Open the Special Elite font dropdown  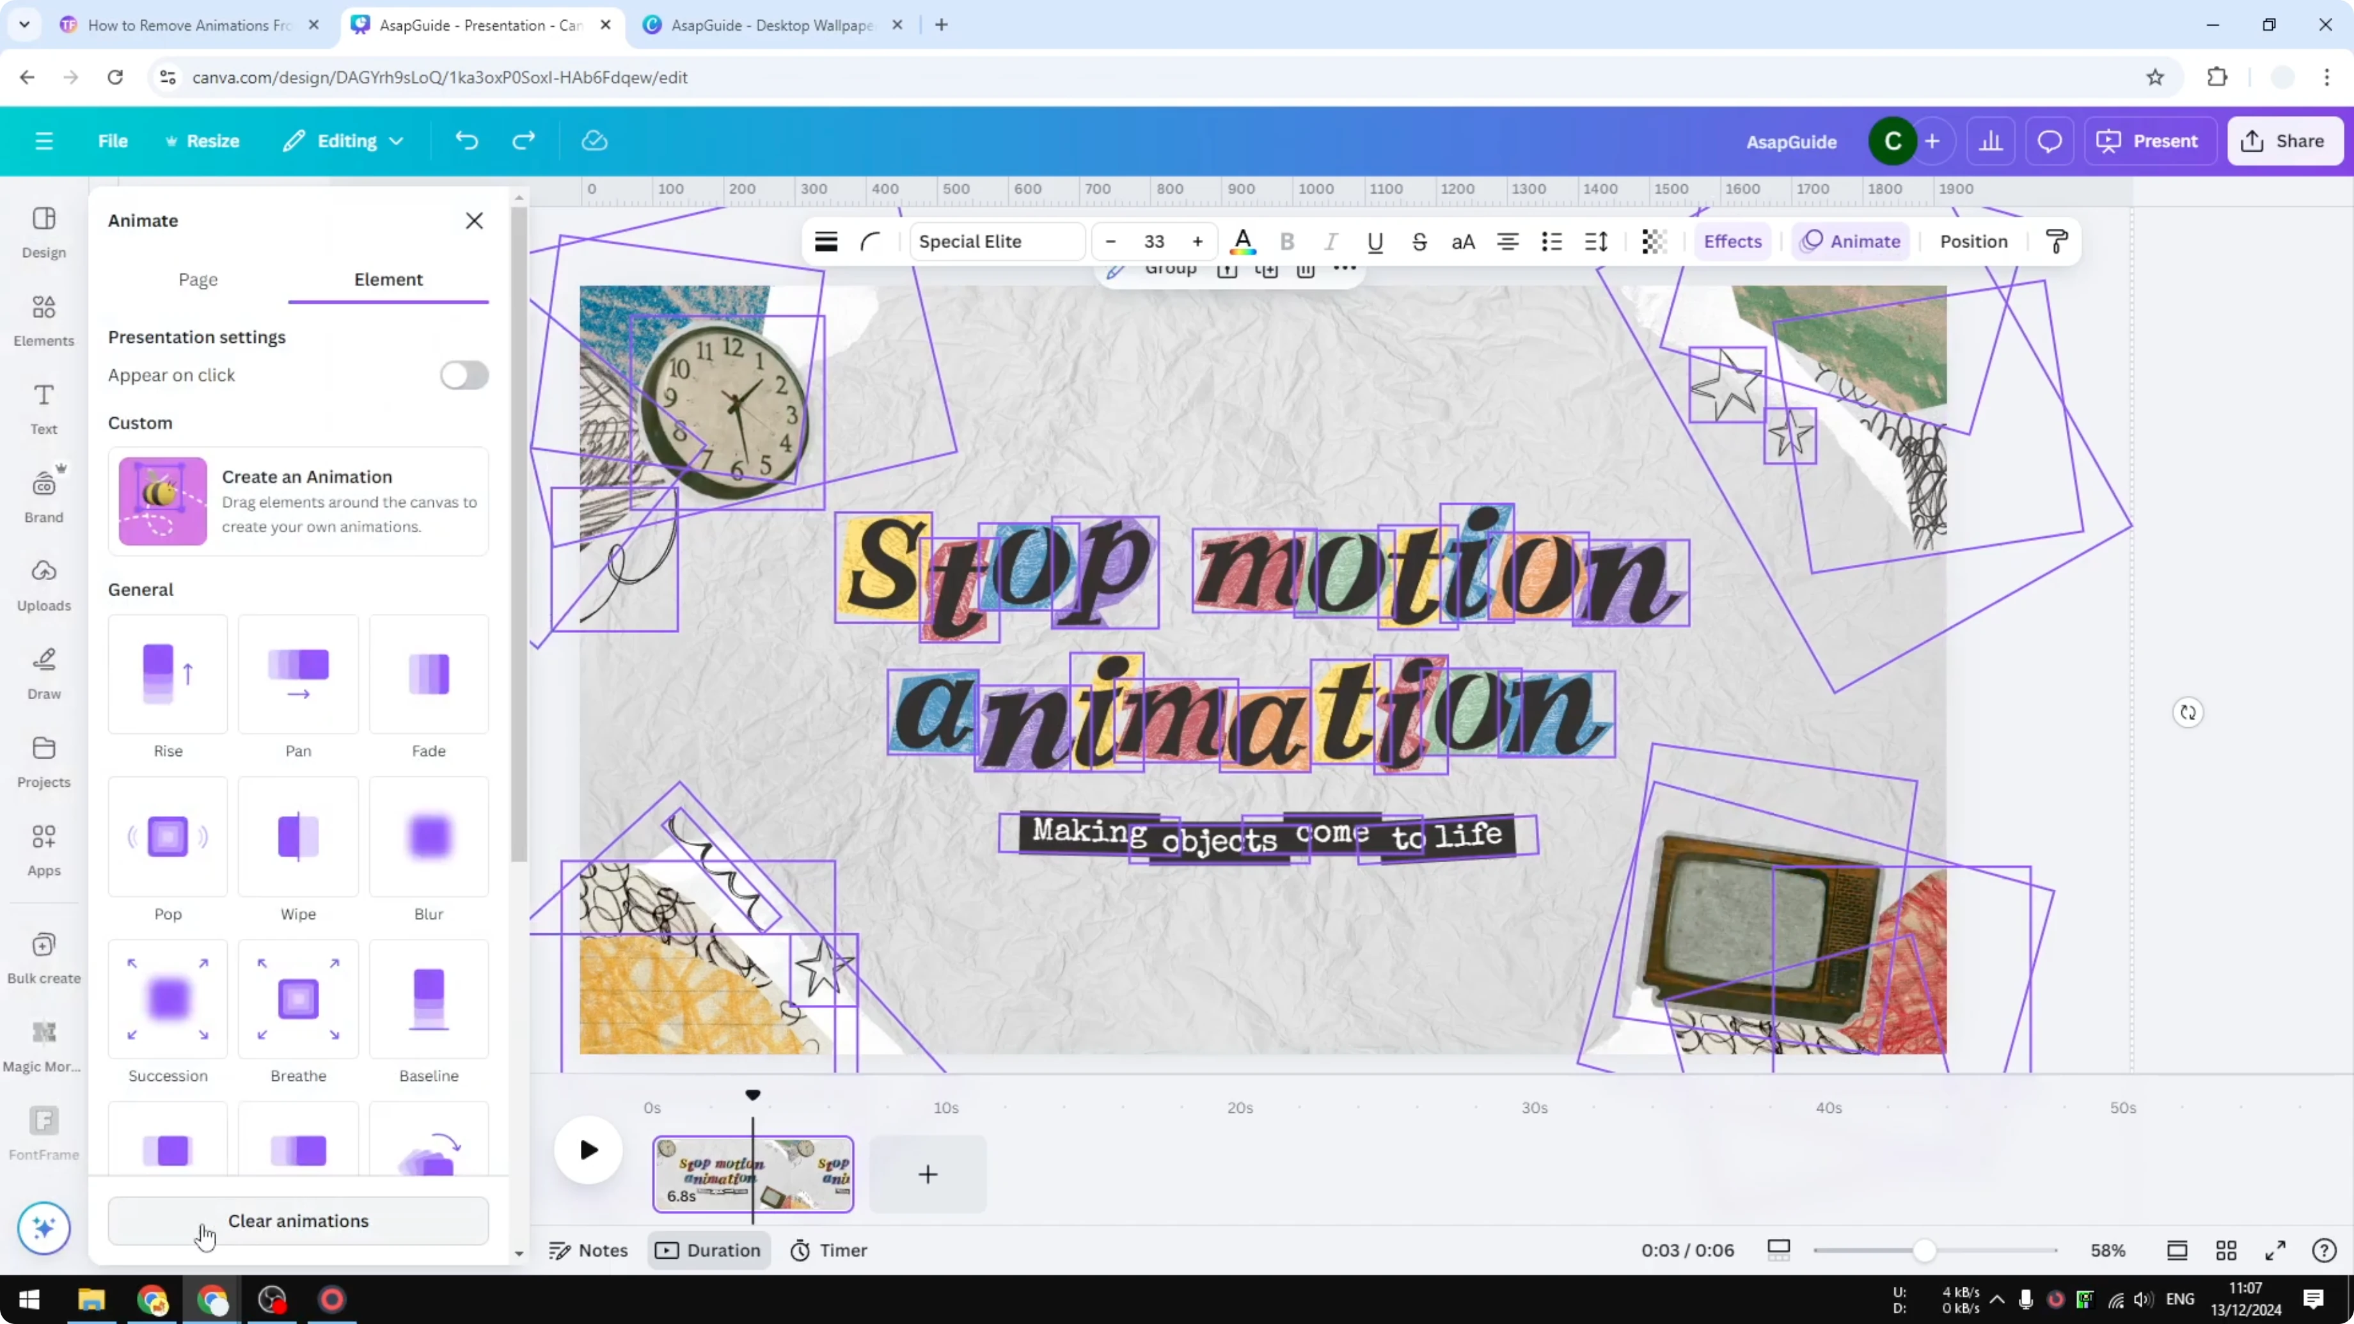tap(995, 241)
